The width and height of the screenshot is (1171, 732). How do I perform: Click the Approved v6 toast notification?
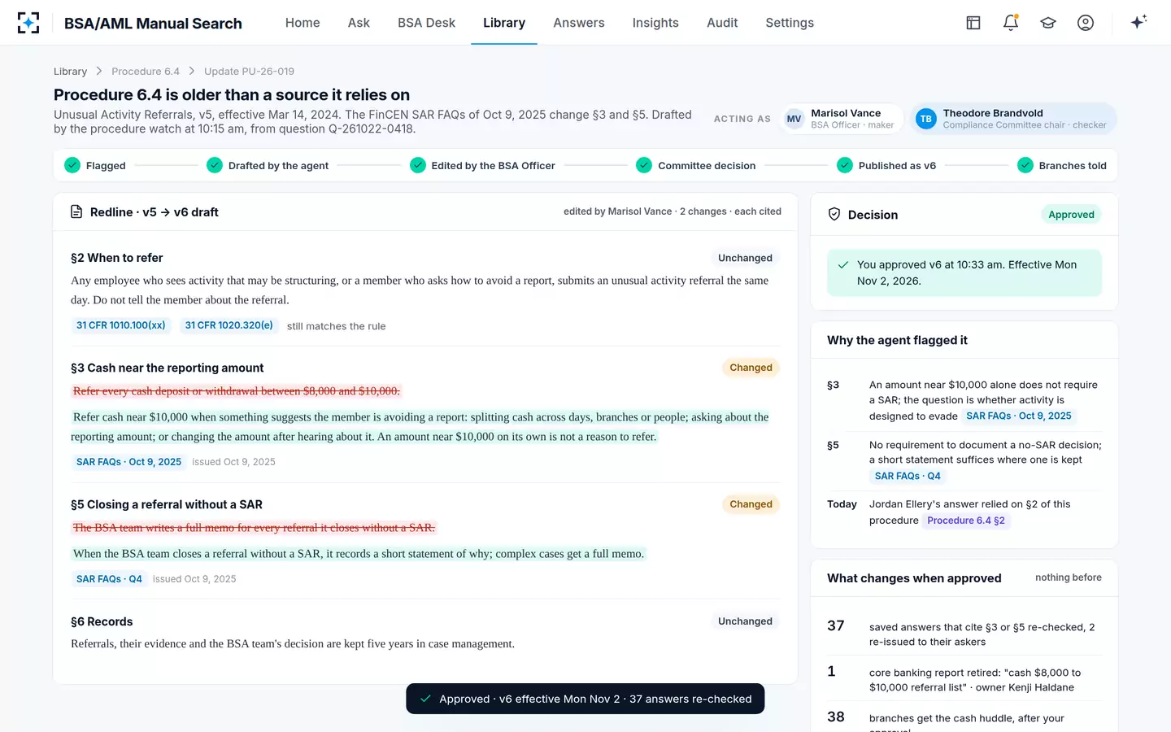(x=585, y=699)
